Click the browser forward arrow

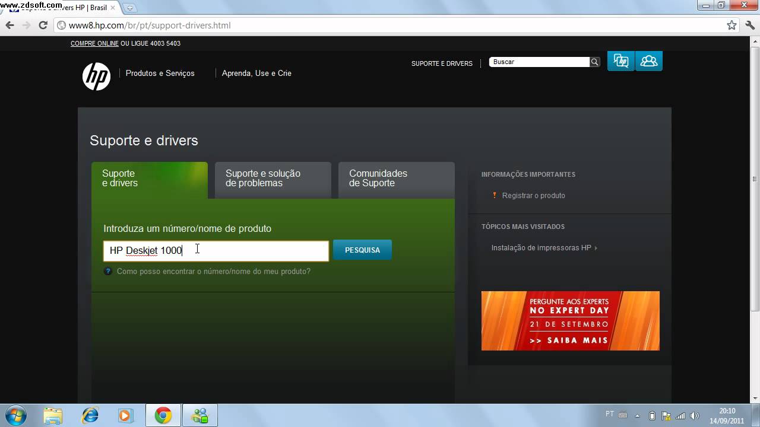(x=26, y=25)
